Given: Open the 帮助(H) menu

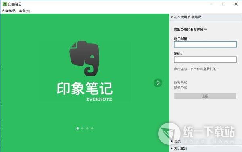Looking at the screenshot, I should tap(25, 11).
